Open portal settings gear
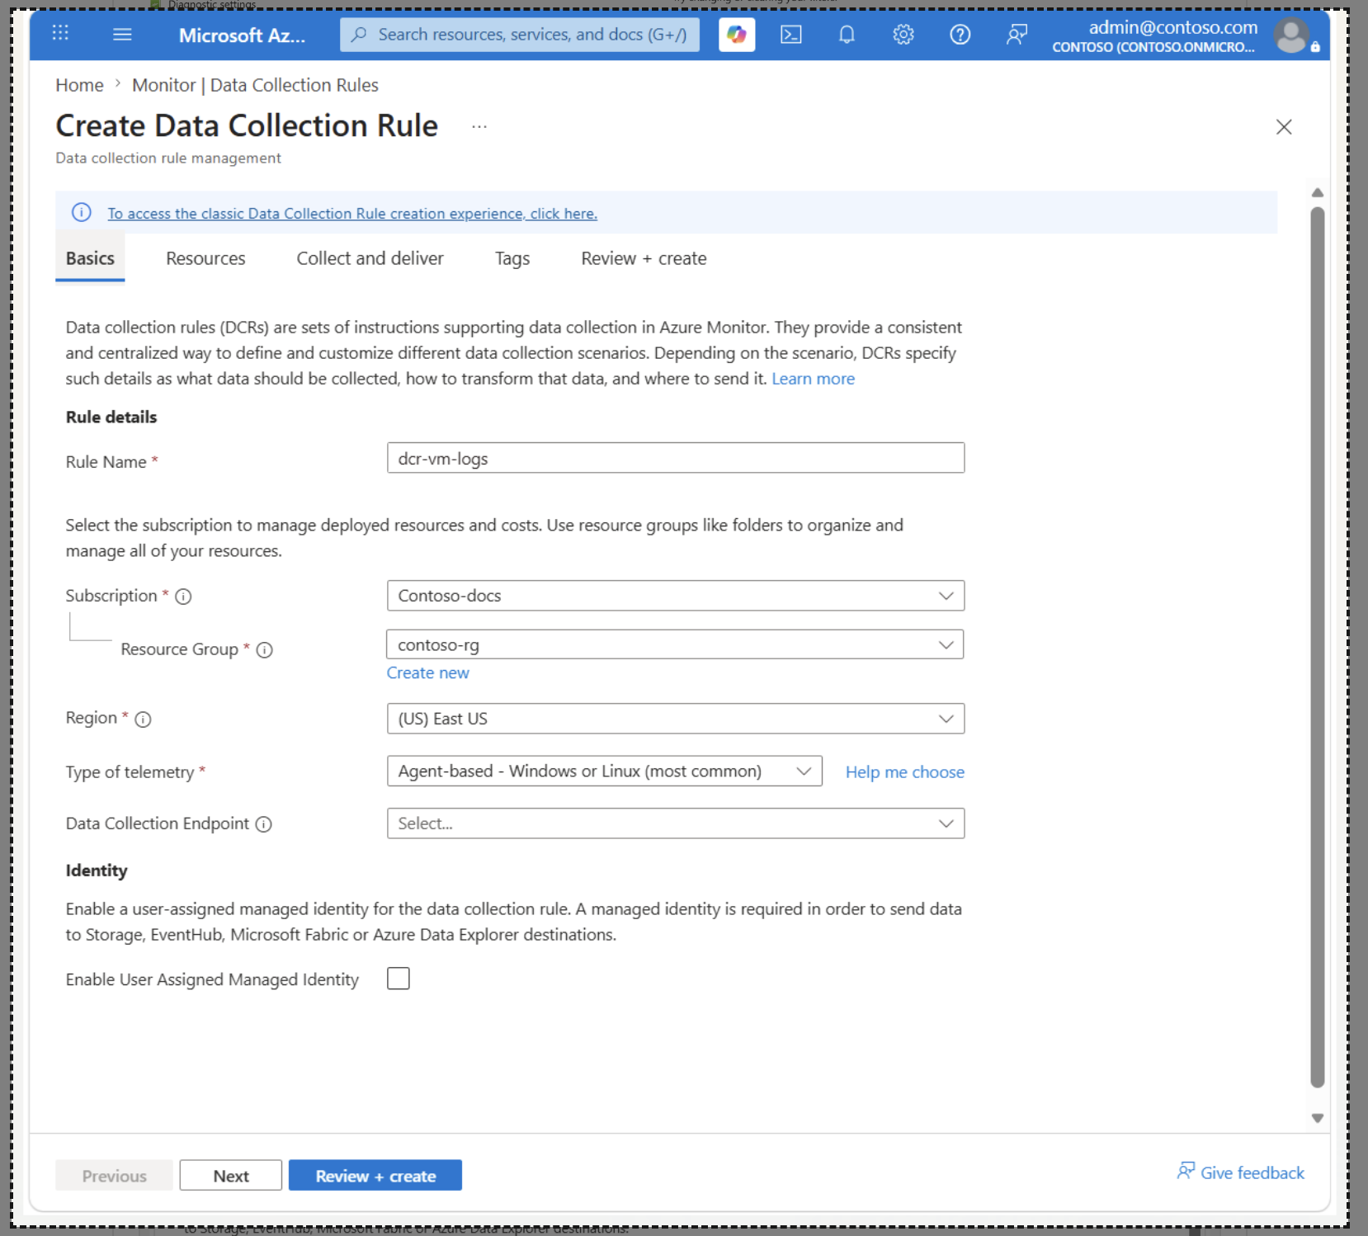This screenshot has height=1236, width=1368. point(903,35)
